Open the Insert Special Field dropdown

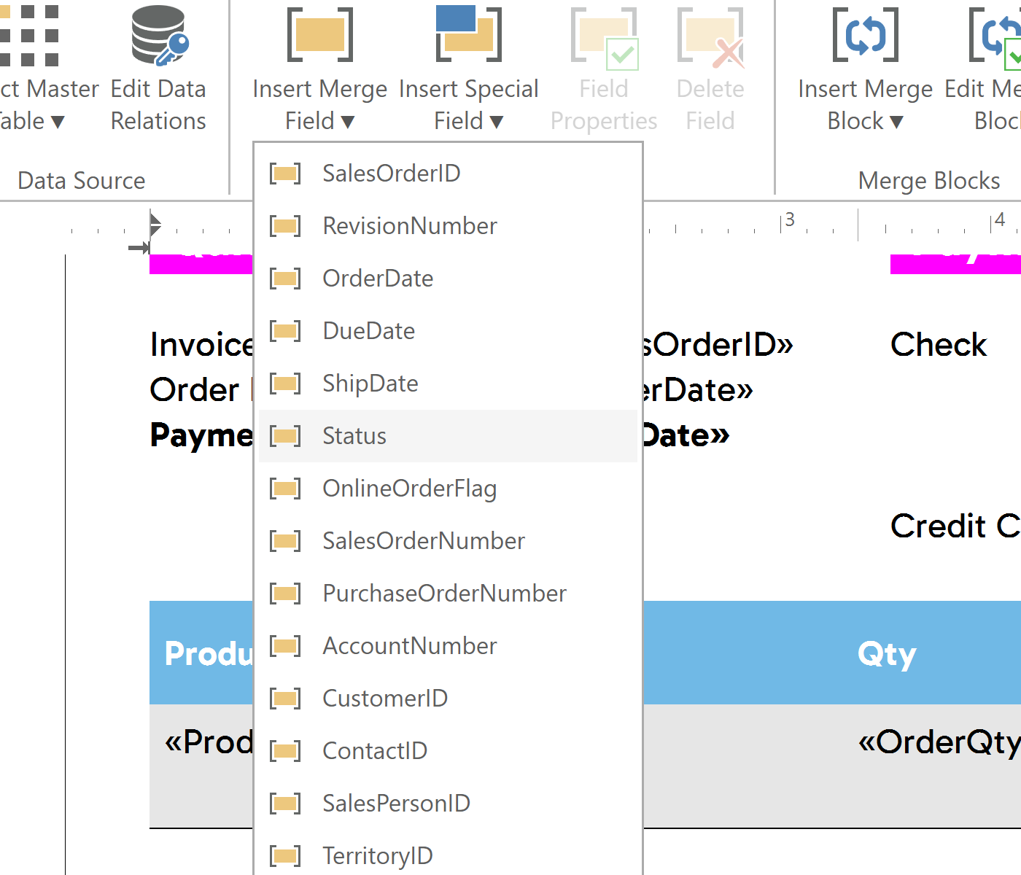(x=468, y=69)
